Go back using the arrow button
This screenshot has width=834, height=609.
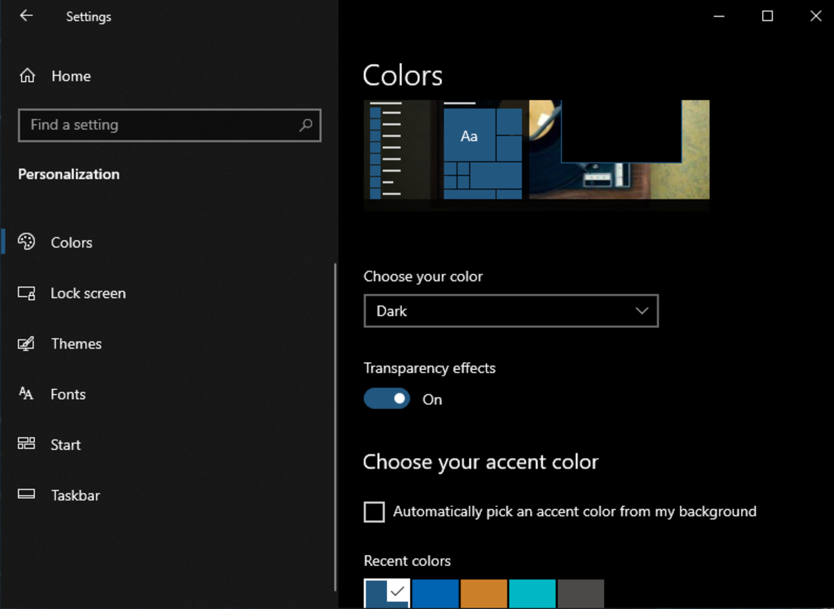[x=26, y=15]
